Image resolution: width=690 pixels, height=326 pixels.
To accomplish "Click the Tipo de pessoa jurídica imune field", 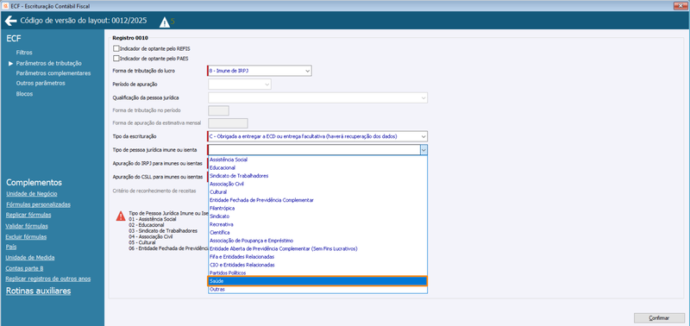I will pyautogui.click(x=313, y=150).
